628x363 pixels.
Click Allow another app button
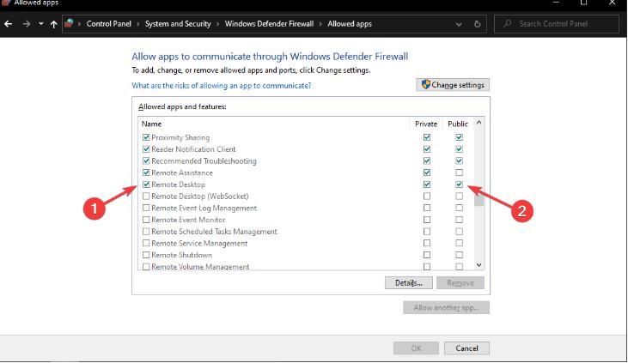pyautogui.click(x=446, y=308)
